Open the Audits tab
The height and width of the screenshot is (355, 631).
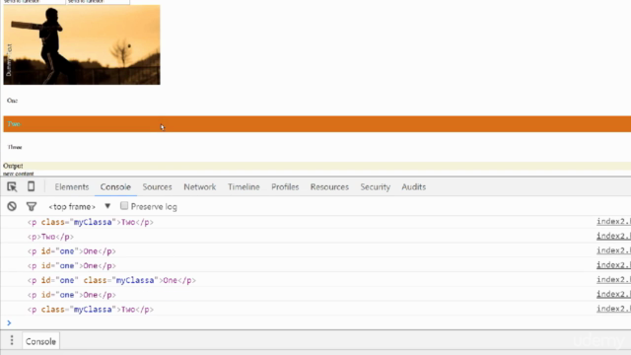(413, 186)
